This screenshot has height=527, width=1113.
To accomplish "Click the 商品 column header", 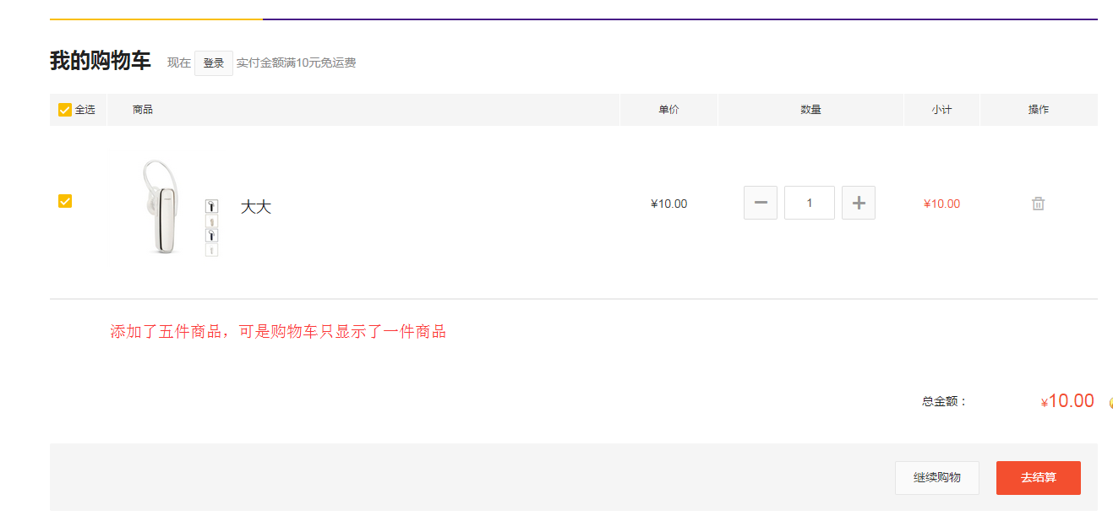I will pos(143,110).
